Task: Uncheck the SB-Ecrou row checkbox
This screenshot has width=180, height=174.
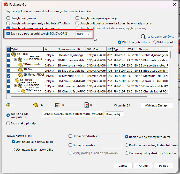Action: point(9,81)
